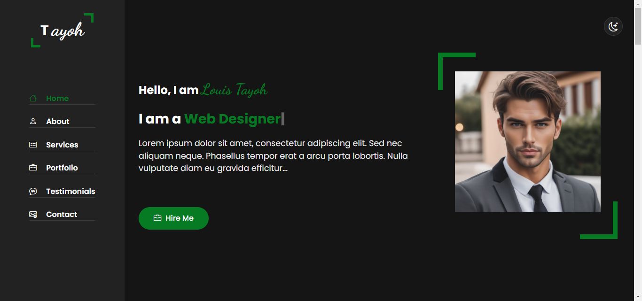Click the Hire Me button
Screen dimensions: 642x301
[x=173, y=218]
